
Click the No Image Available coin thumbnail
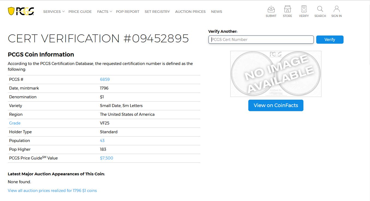[276, 74]
